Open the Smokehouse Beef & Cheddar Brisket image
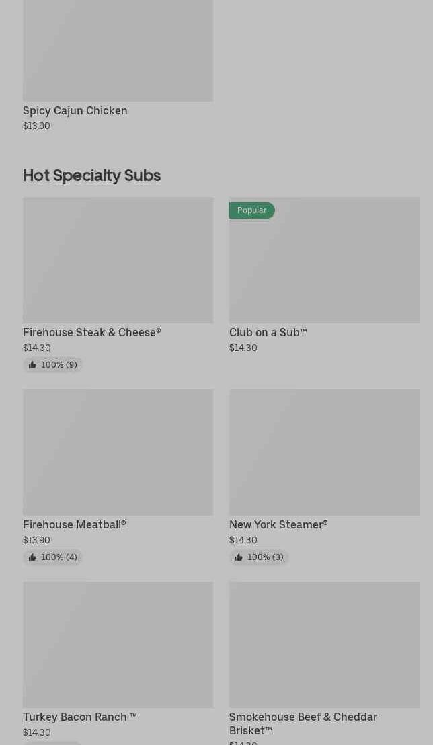Screen dimensions: 433x745 coord(324,644)
